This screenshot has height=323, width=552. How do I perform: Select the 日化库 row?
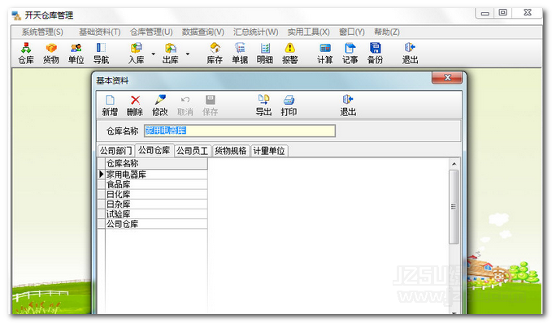click(156, 194)
